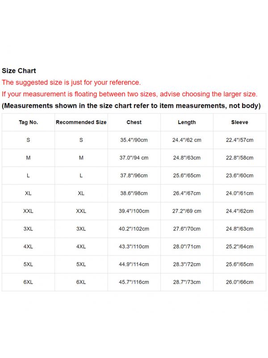Click the Size Chart heading
This screenshot has height=358, width=268.
[19, 71]
